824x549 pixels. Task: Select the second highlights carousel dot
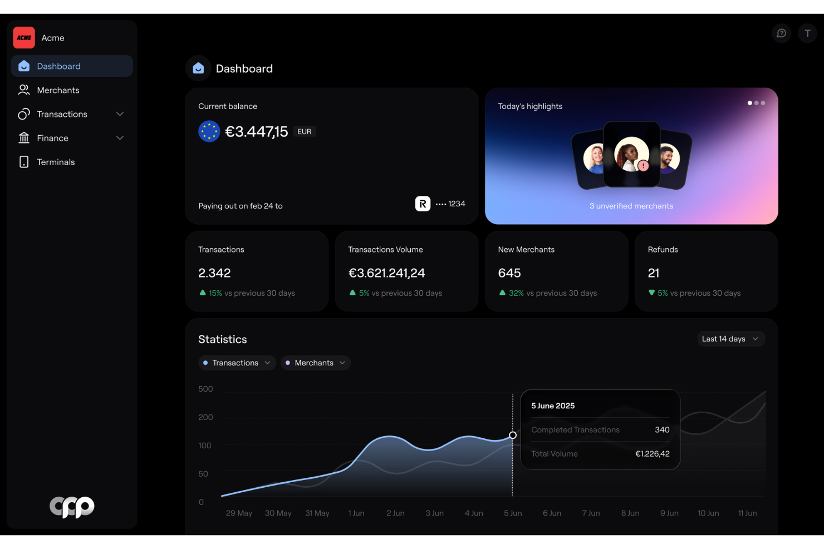tap(756, 103)
